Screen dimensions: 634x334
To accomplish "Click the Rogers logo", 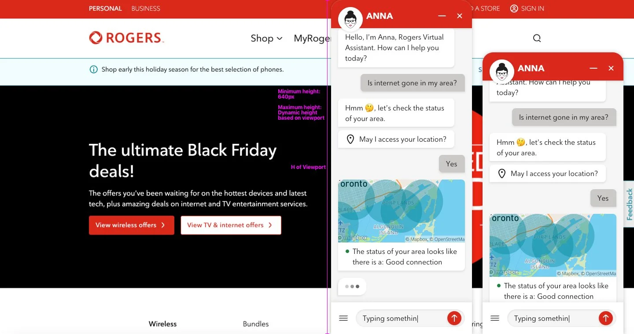I will pos(126,38).
